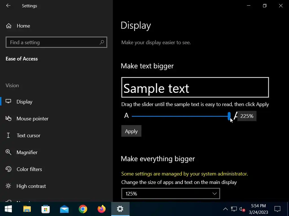Screen dimensions: 289x216
Task: Click the Make everything bigger heading
Action: (158, 159)
